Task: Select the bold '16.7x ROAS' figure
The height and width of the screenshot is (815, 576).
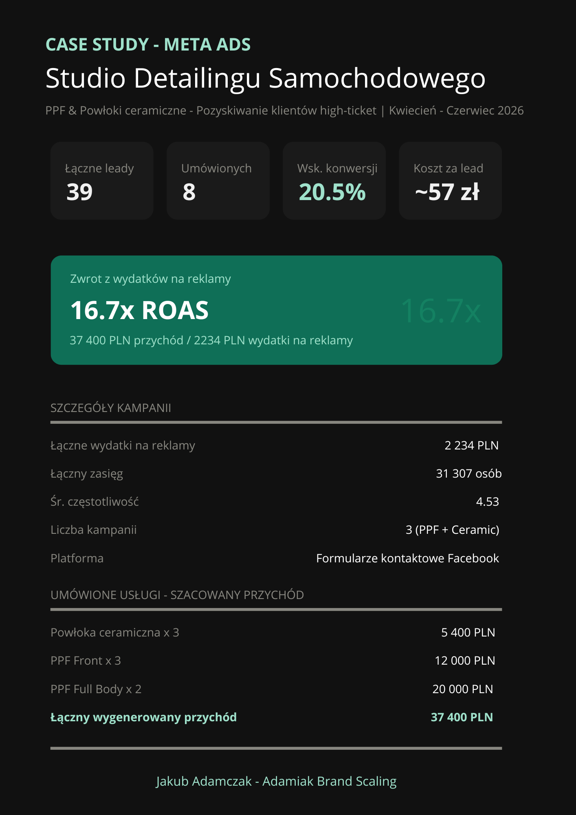Action: point(139,311)
